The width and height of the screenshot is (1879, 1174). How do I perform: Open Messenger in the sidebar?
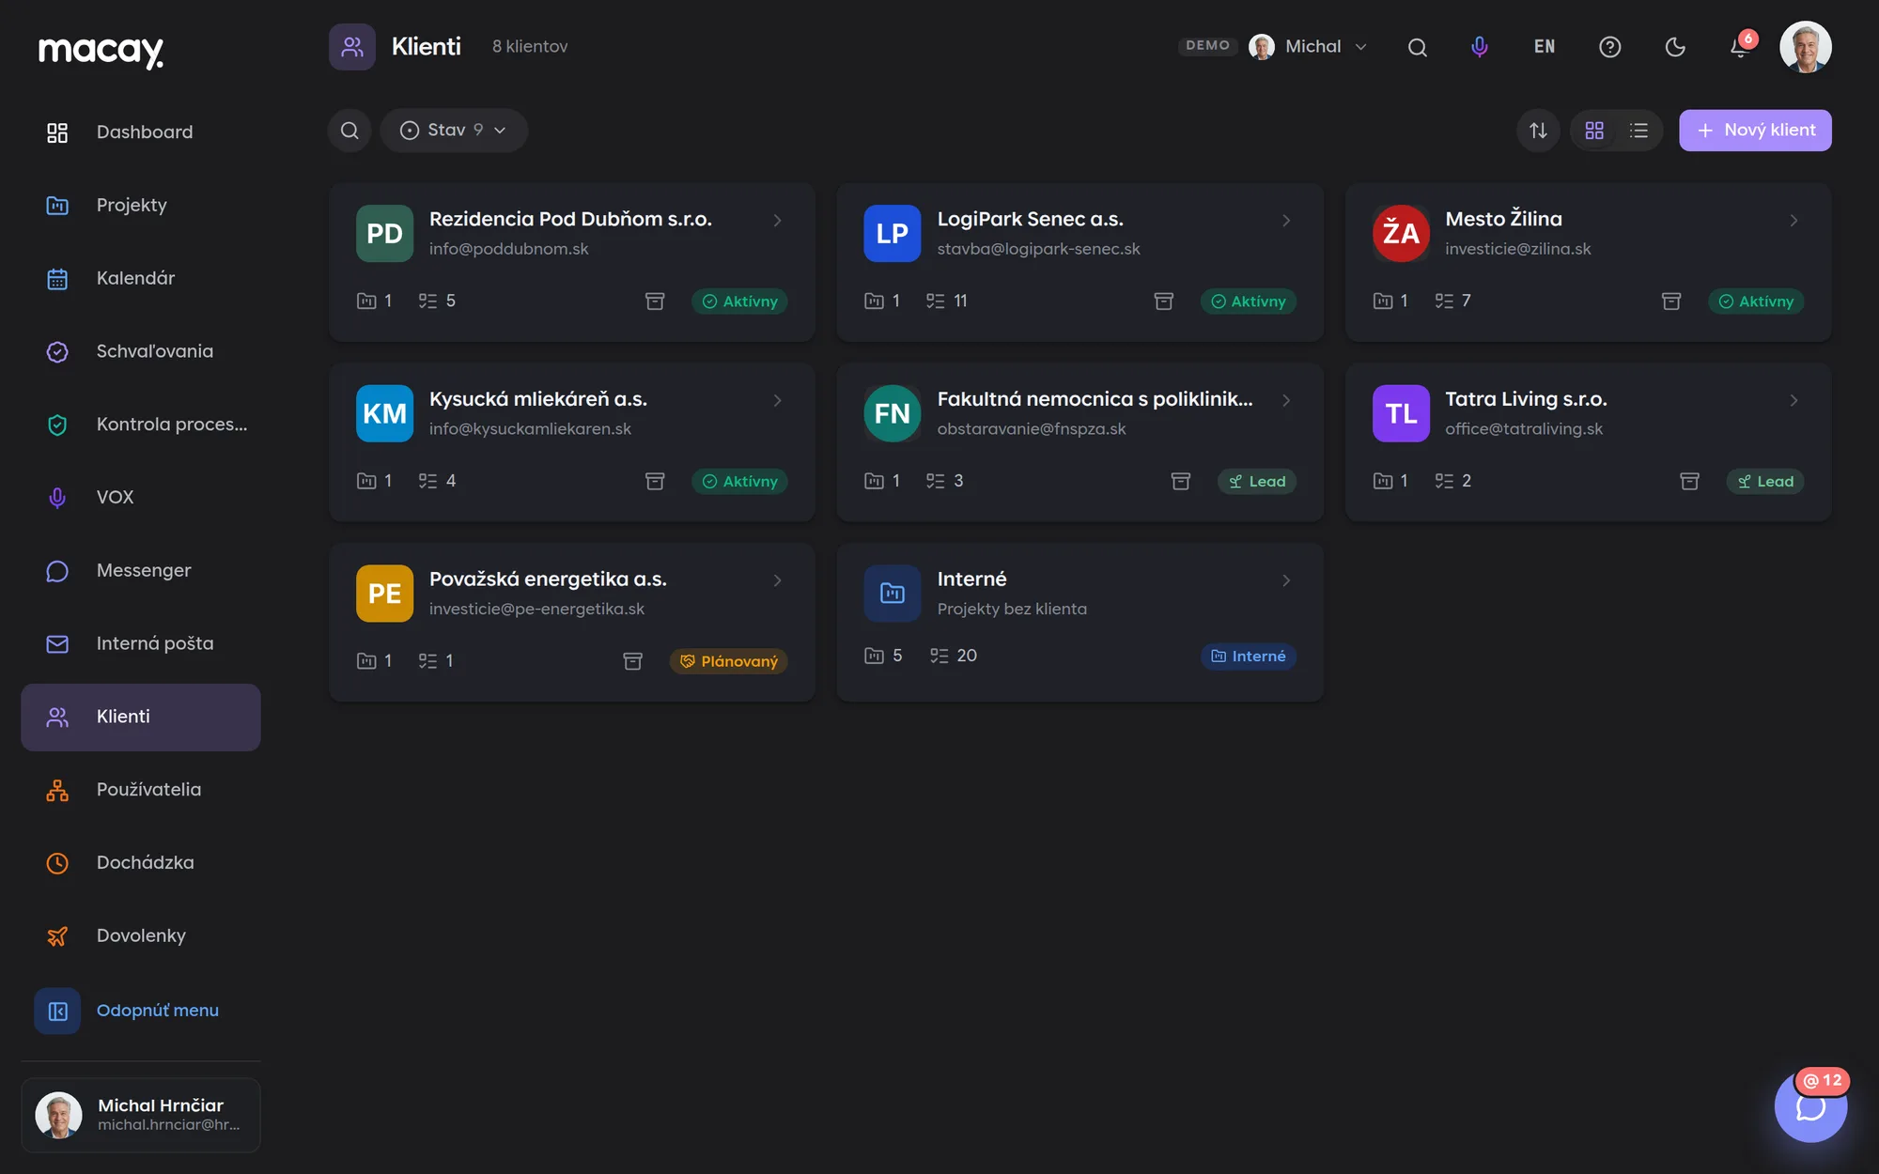click(141, 571)
